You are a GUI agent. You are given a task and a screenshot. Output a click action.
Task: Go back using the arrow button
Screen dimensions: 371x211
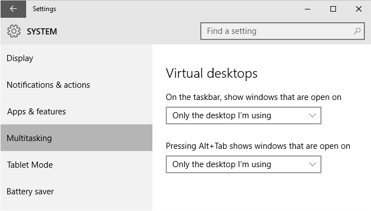tap(13, 9)
